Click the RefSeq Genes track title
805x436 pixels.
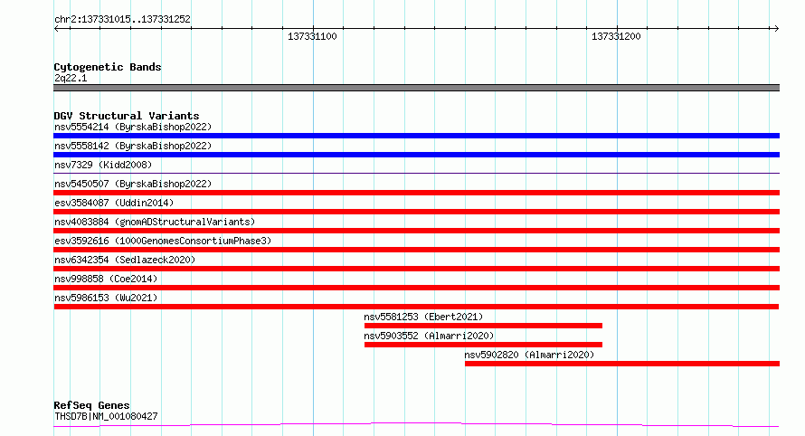tap(91, 405)
